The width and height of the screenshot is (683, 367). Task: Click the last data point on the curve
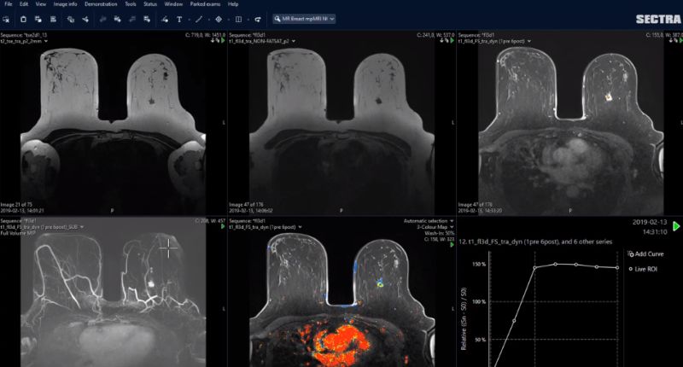click(x=617, y=268)
